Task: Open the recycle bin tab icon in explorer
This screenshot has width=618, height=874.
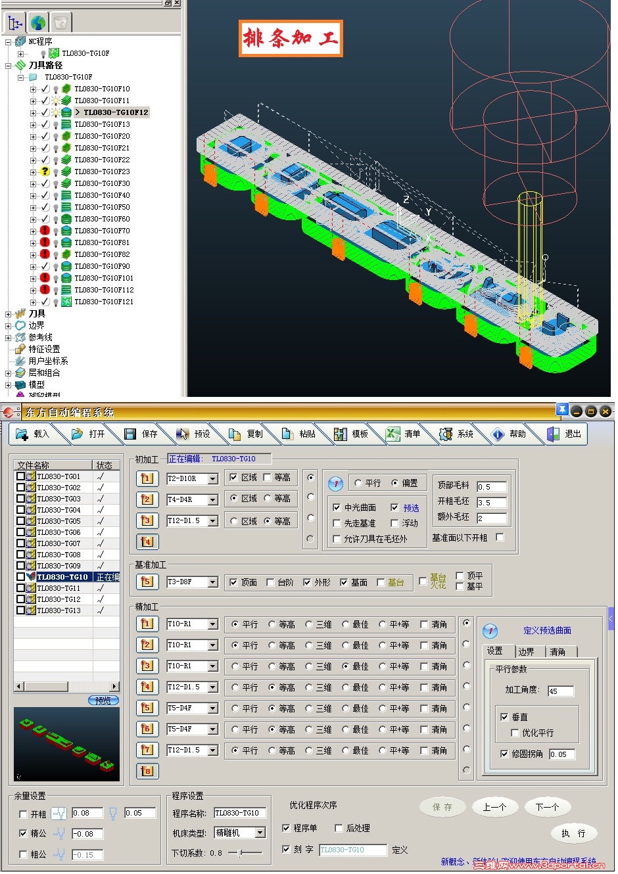Action: tap(60, 23)
